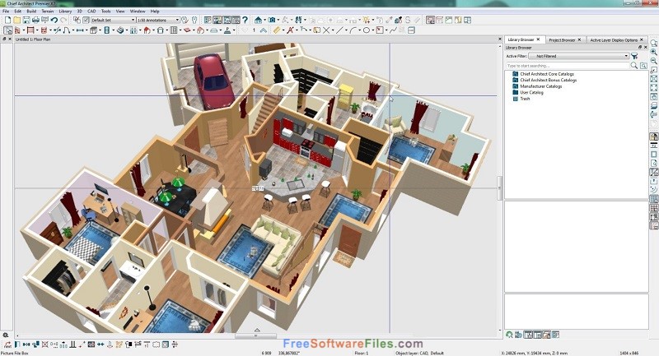Click the library search input field
The image size is (659, 356).
pos(567,66)
